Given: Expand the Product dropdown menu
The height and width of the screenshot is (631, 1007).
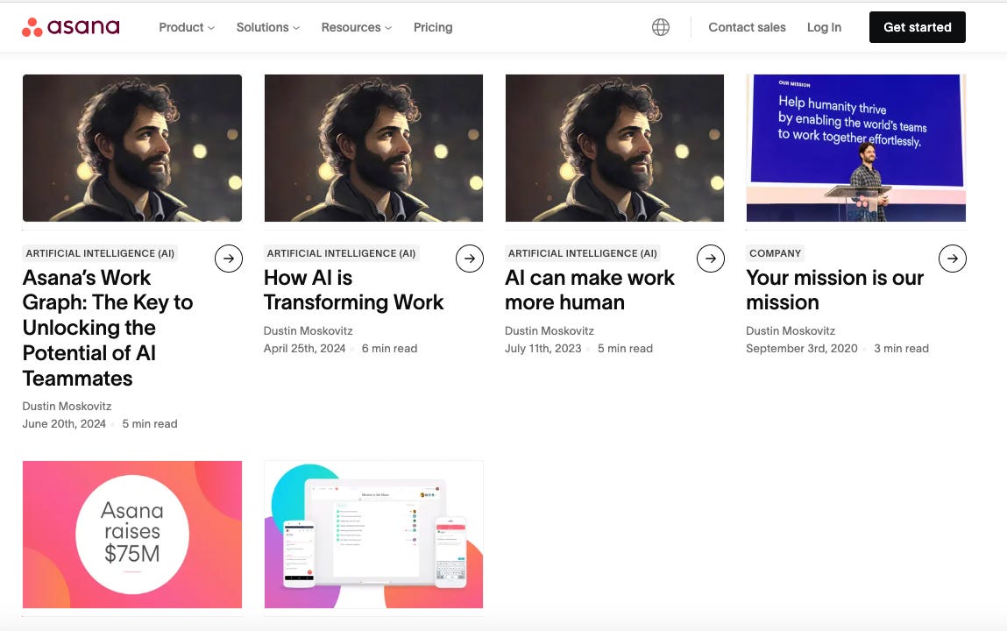Looking at the screenshot, I should [x=187, y=27].
